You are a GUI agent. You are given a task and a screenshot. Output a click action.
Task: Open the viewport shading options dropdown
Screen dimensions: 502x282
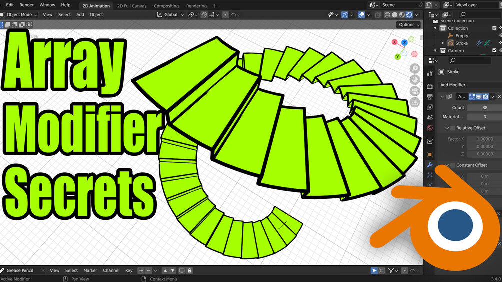416,15
